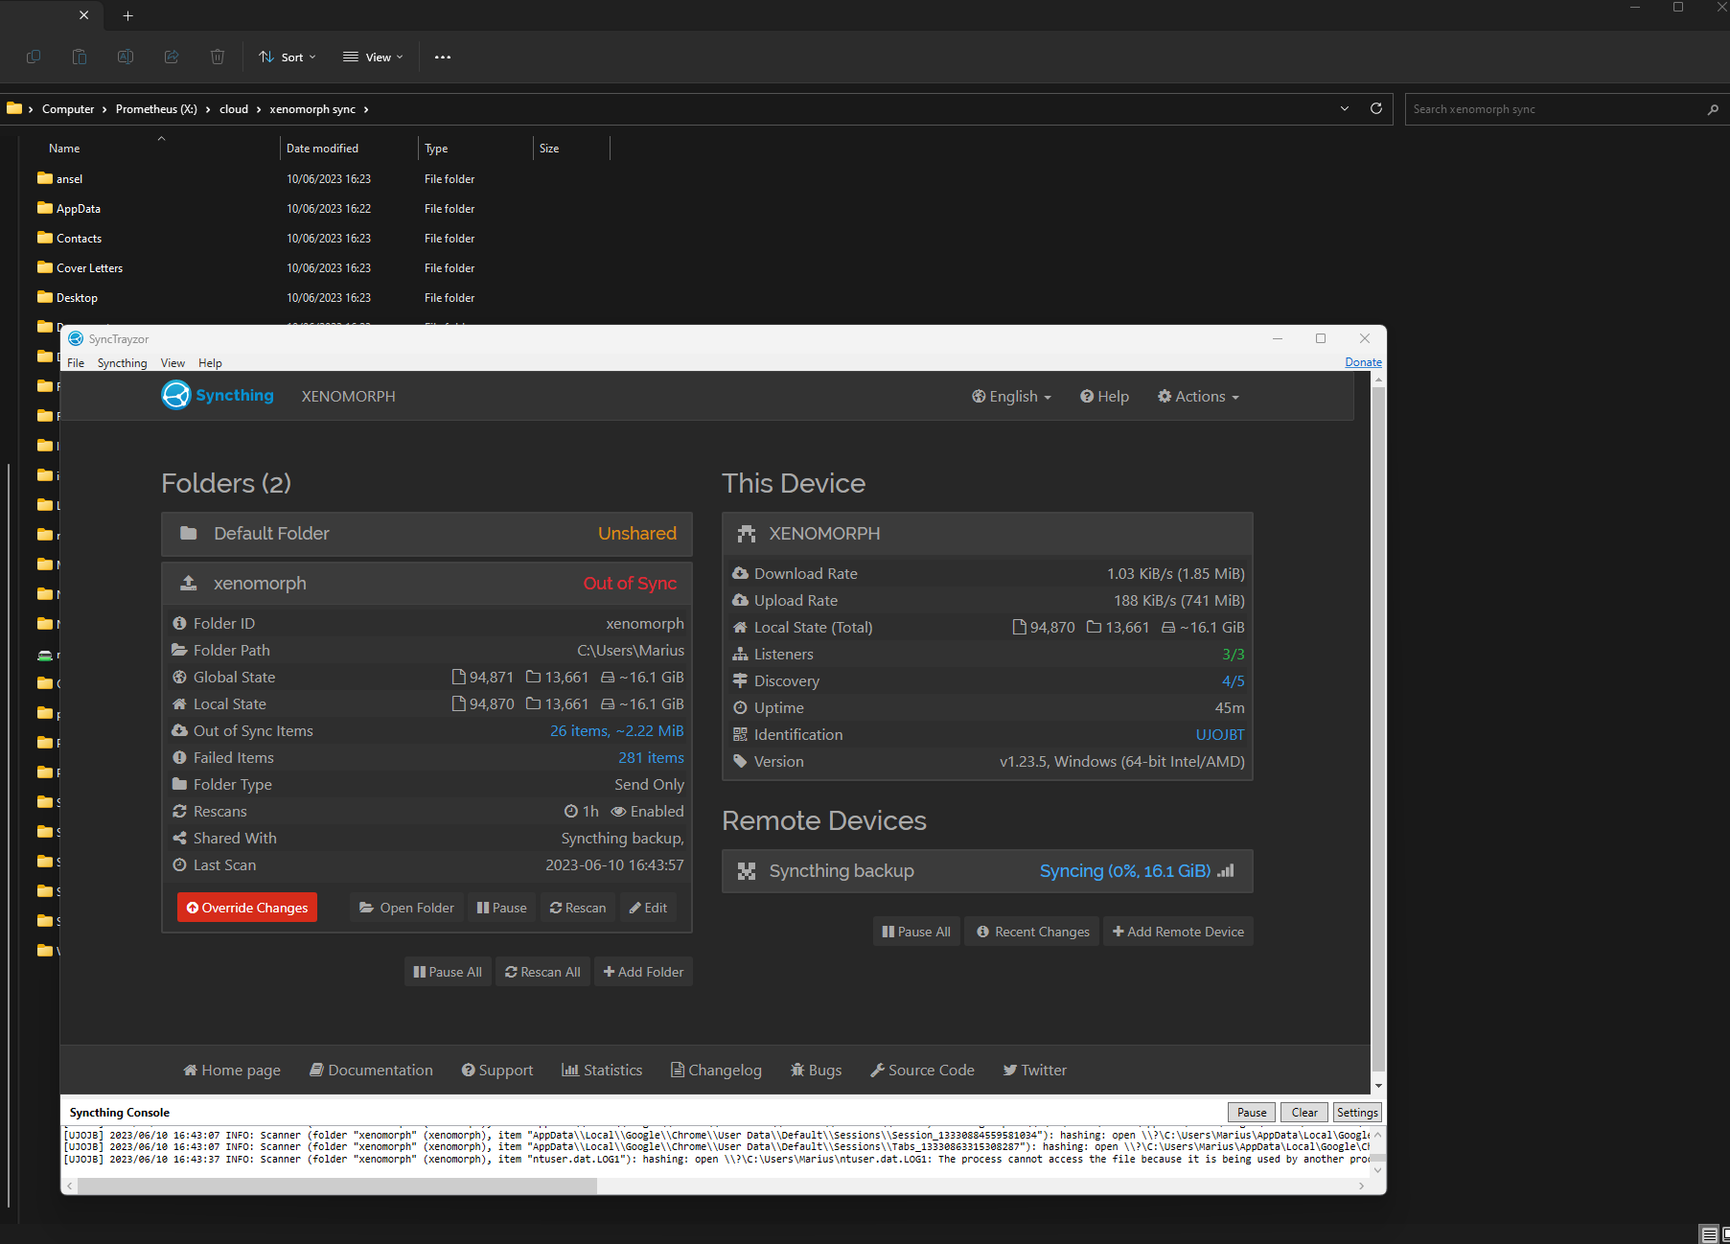Image resolution: width=1730 pixels, height=1244 pixels.
Task: Click the Edit button with pencil icon
Action: (648, 908)
